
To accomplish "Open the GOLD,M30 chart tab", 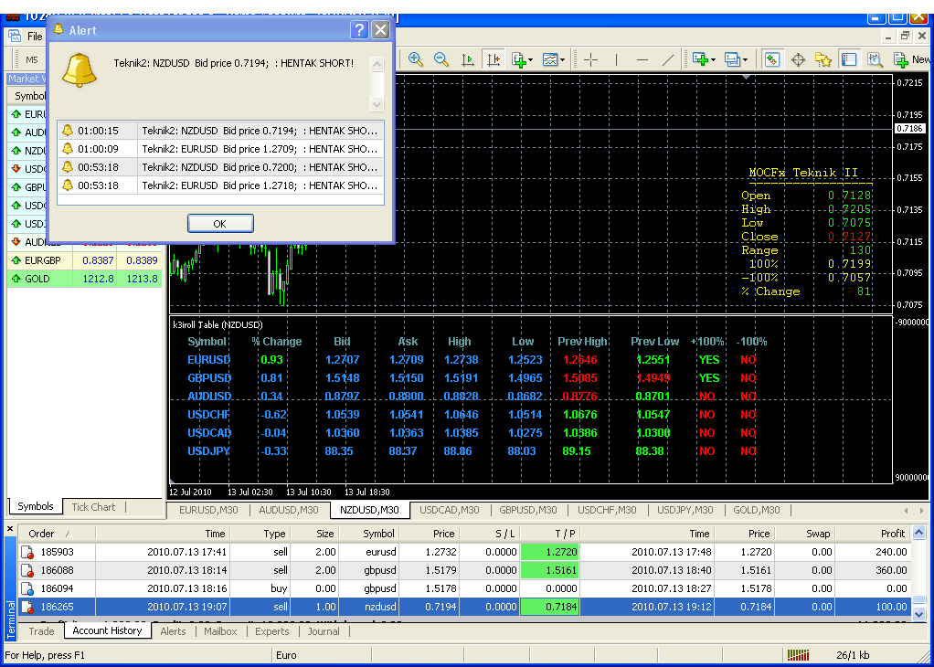I will click(756, 510).
